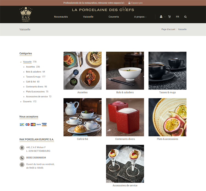
Task: Follow the Page d'accueil breadcrumb link
Action: (x=168, y=29)
